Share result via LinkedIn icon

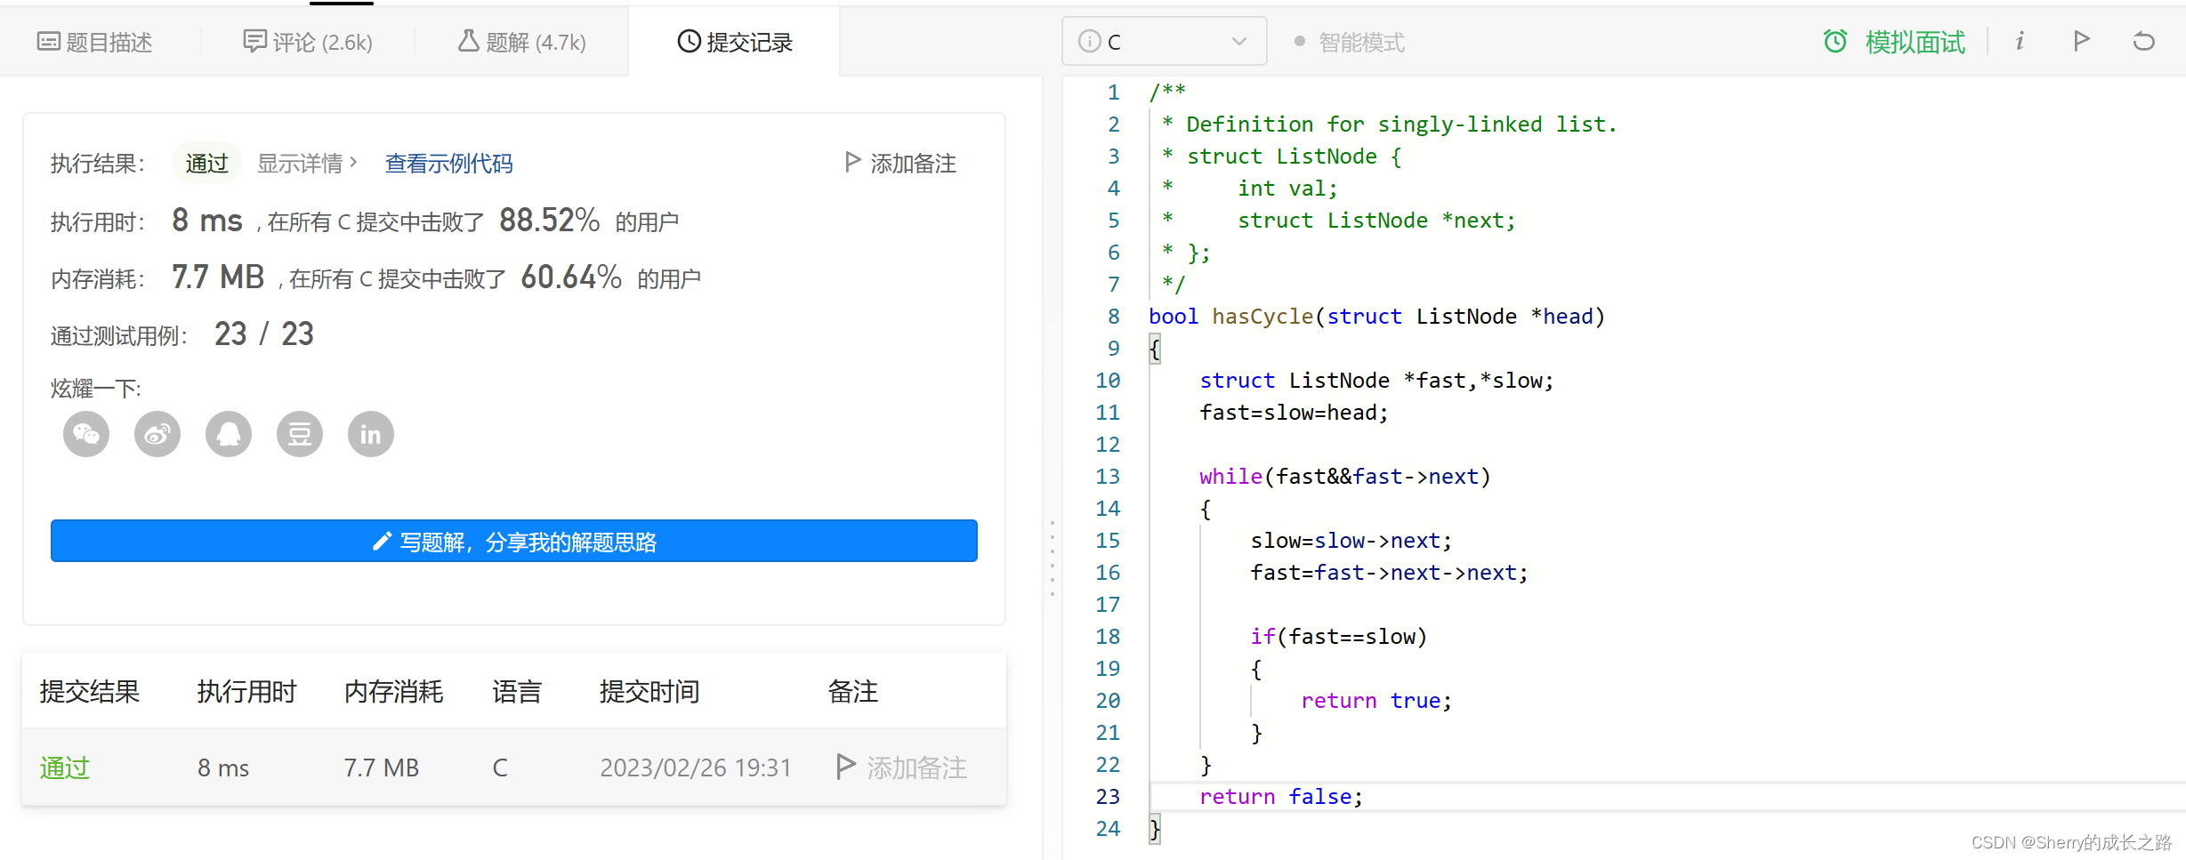click(371, 434)
